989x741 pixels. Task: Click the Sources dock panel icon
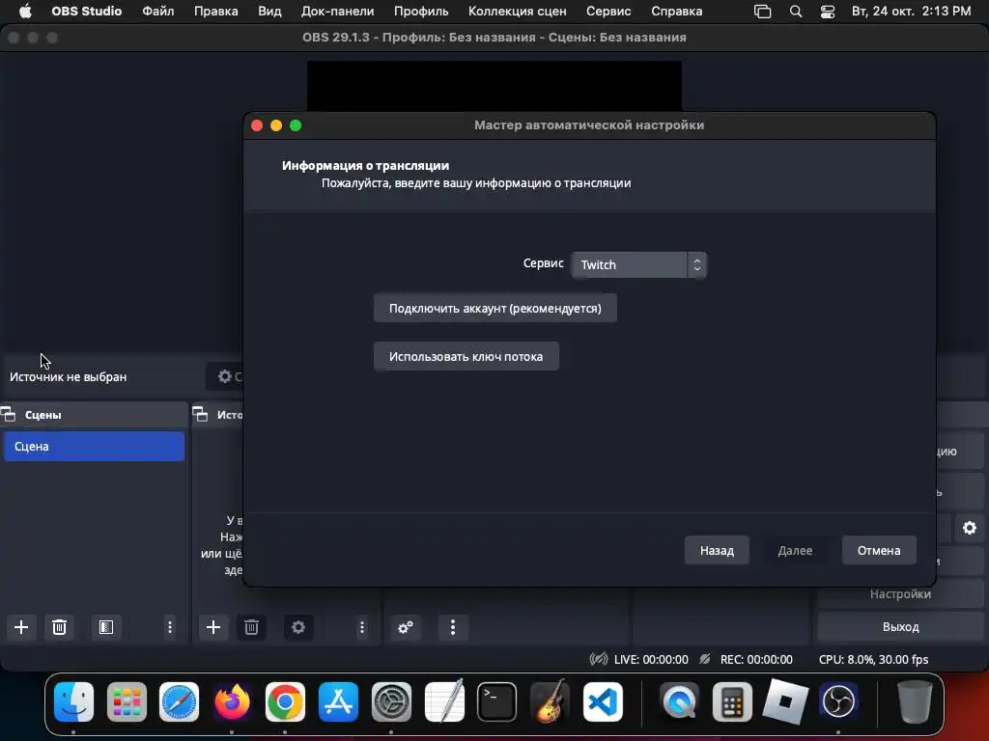pos(200,415)
